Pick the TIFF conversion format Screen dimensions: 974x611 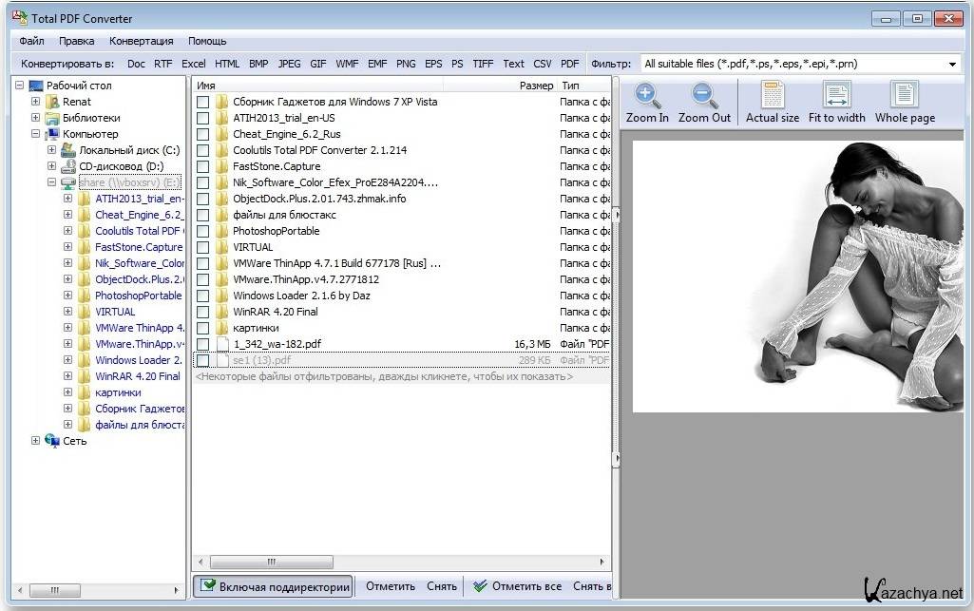[x=483, y=64]
